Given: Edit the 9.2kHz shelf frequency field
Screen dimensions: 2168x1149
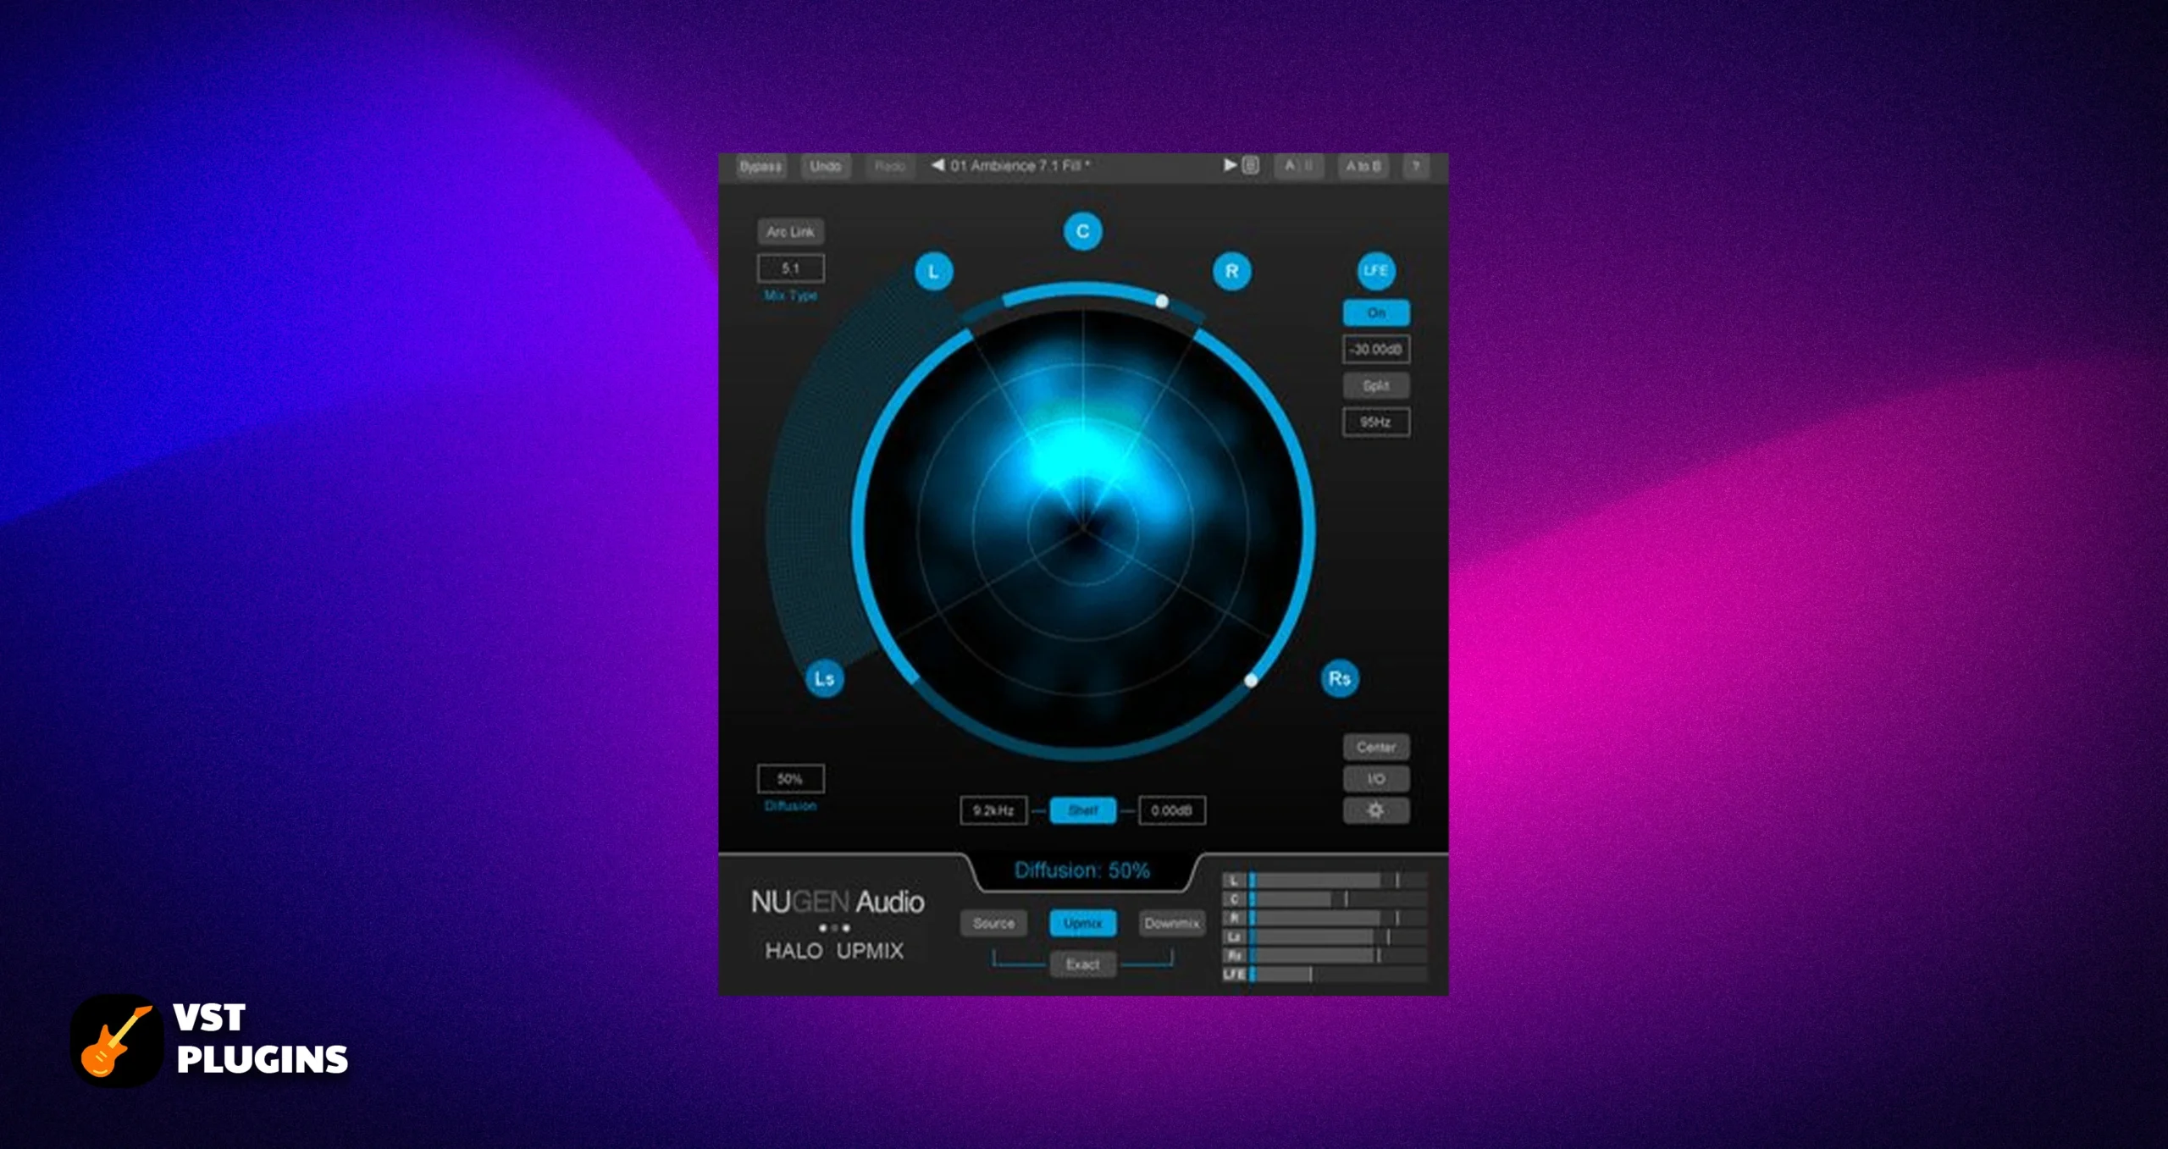Looking at the screenshot, I should tap(993, 810).
